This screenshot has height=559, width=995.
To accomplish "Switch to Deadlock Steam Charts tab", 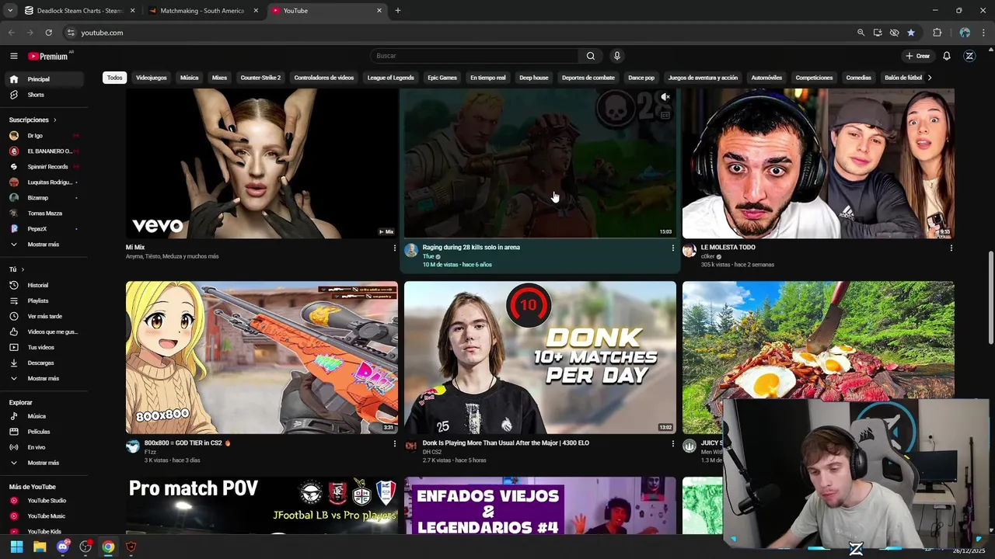I will point(79,11).
